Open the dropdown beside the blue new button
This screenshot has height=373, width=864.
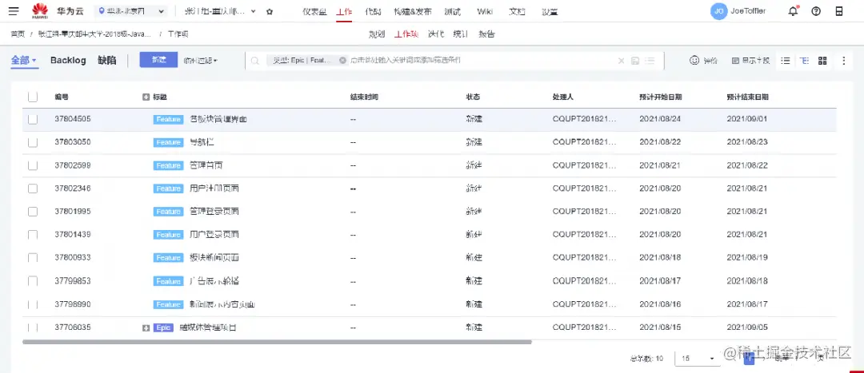point(201,61)
